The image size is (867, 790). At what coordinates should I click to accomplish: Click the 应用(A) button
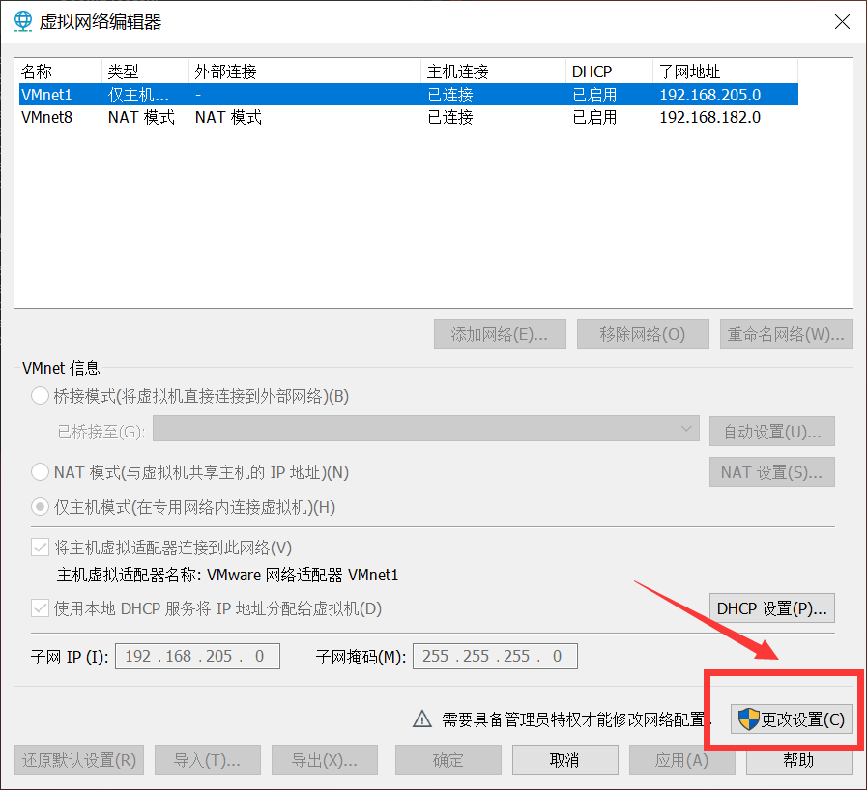click(681, 760)
